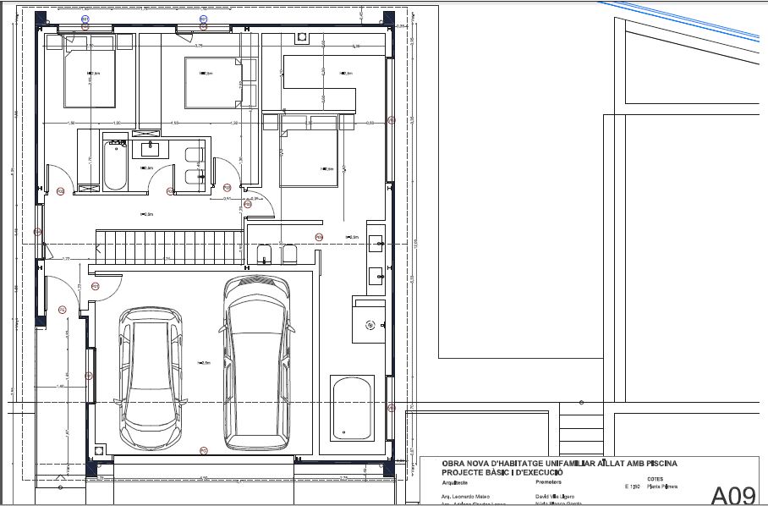
Task: Select the 'E 1:50' scale label
Action: pos(633,487)
